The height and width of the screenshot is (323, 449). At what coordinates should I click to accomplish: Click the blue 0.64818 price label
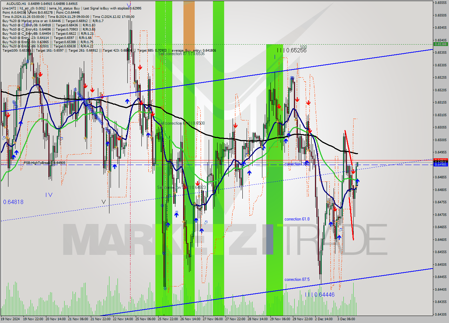(13, 202)
